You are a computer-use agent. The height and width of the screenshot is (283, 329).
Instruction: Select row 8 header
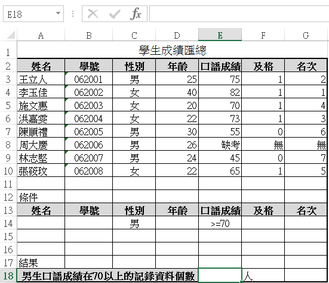(x=8, y=144)
